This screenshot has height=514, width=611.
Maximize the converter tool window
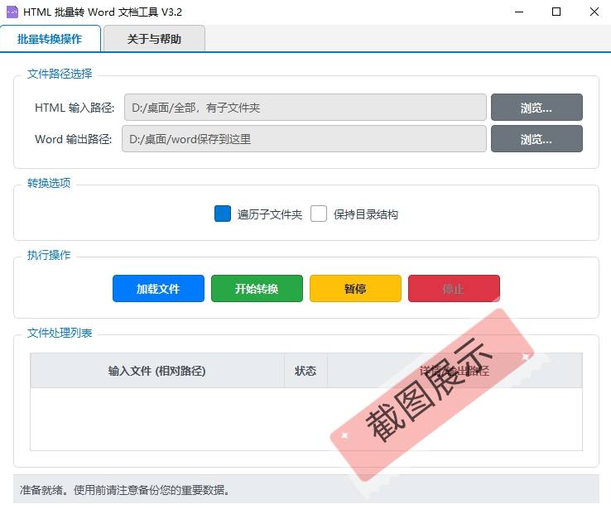coord(556,12)
